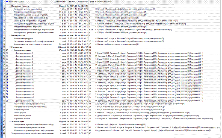The image size is (222, 138).
Task: Click the 31 дней duration of Инициация проекта
Action: (62, 6)
